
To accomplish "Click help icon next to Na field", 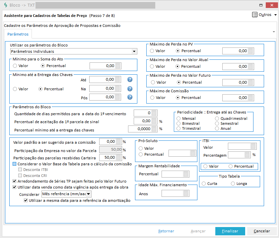I will click(x=130, y=89).
